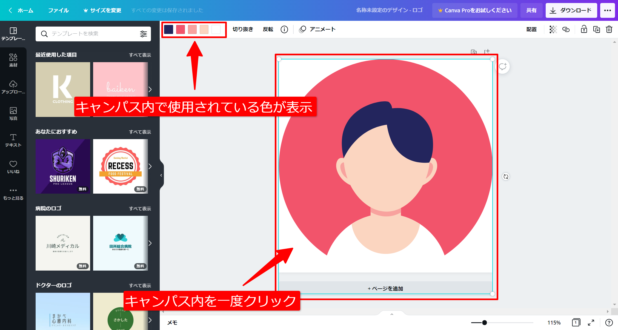Expand the bottom page panel chevron
The width and height of the screenshot is (618, 330).
coord(392,314)
